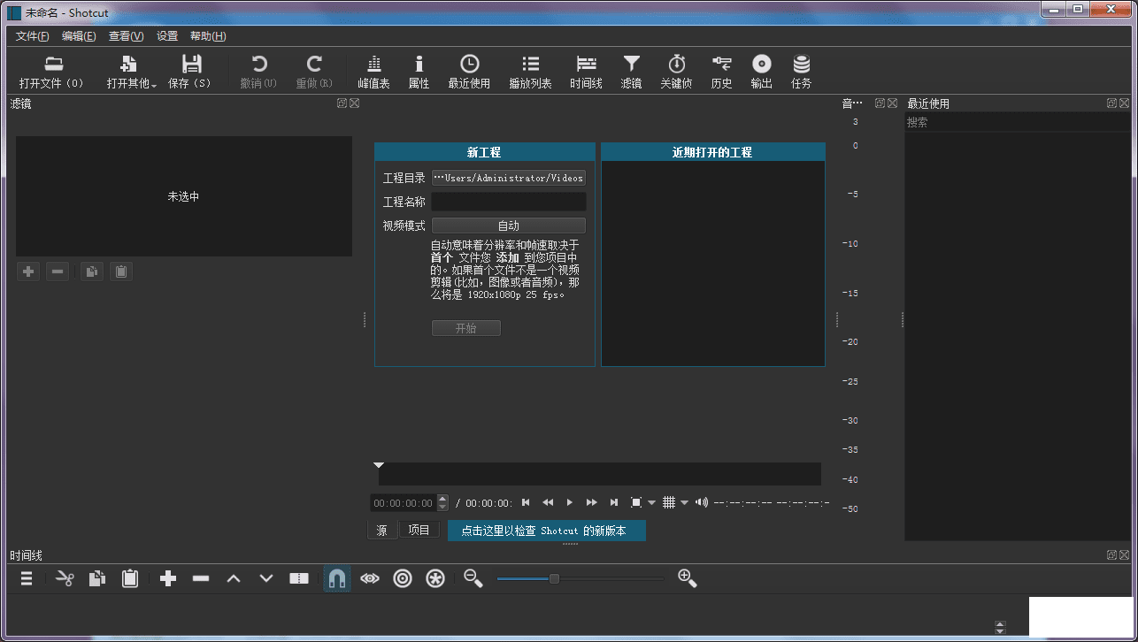The height and width of the screenshot is (642, 1138).
Task: Toggle scrub while dragging eye icon
Action: 370,579
